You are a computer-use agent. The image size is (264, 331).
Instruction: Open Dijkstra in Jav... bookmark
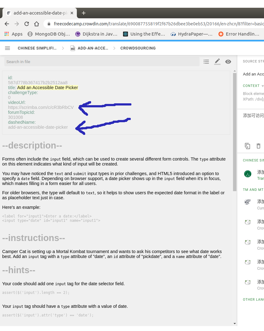[x=96, y=34]
